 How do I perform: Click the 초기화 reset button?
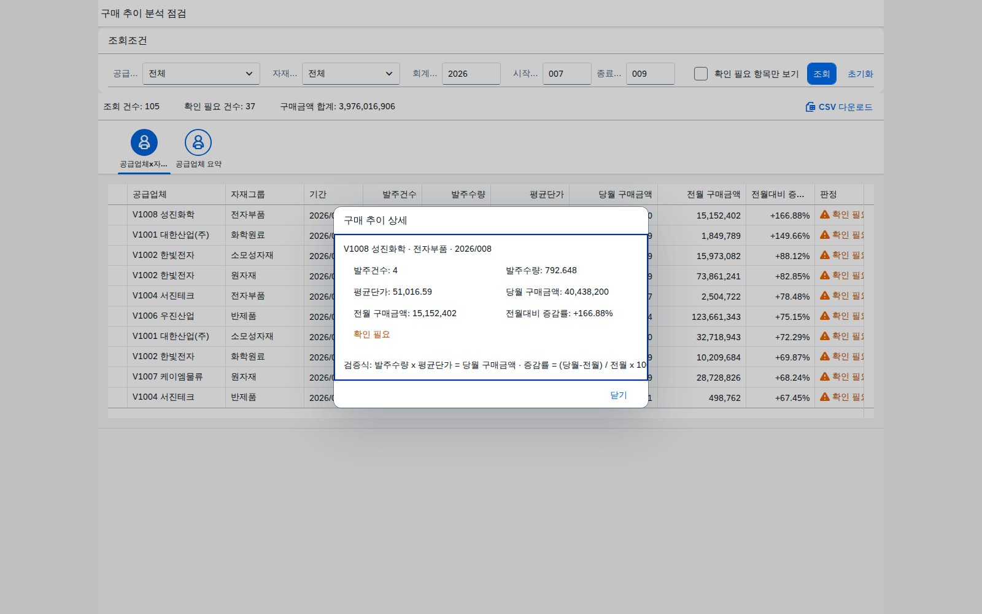(x=860, y=74)
